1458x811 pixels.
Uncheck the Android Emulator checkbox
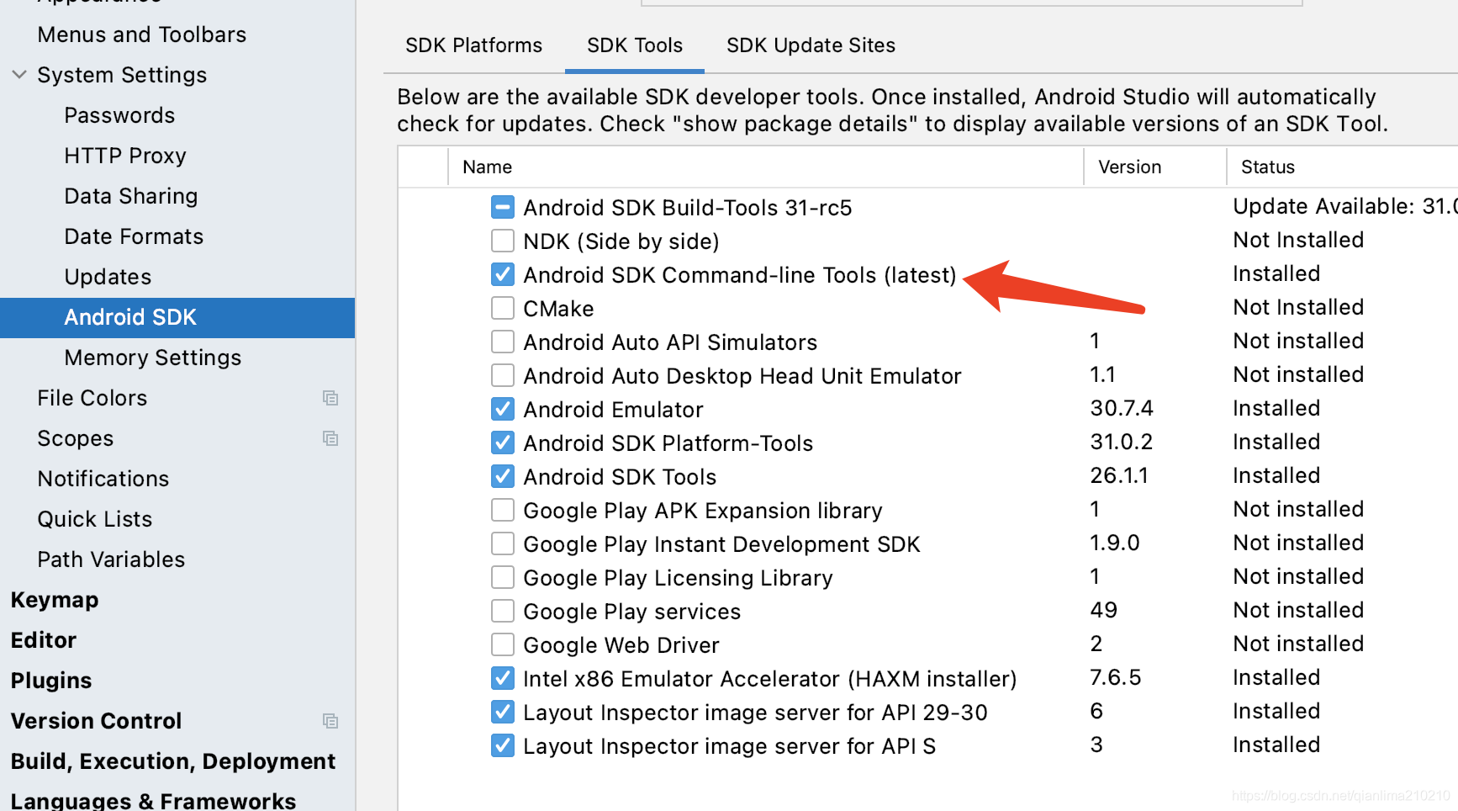point(503,409)
